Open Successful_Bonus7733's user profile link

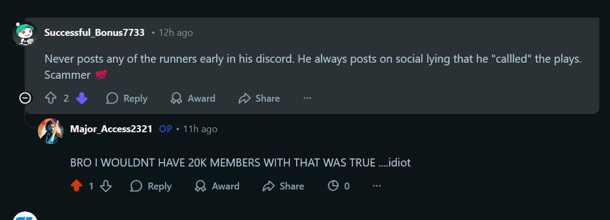click(94, 33)
